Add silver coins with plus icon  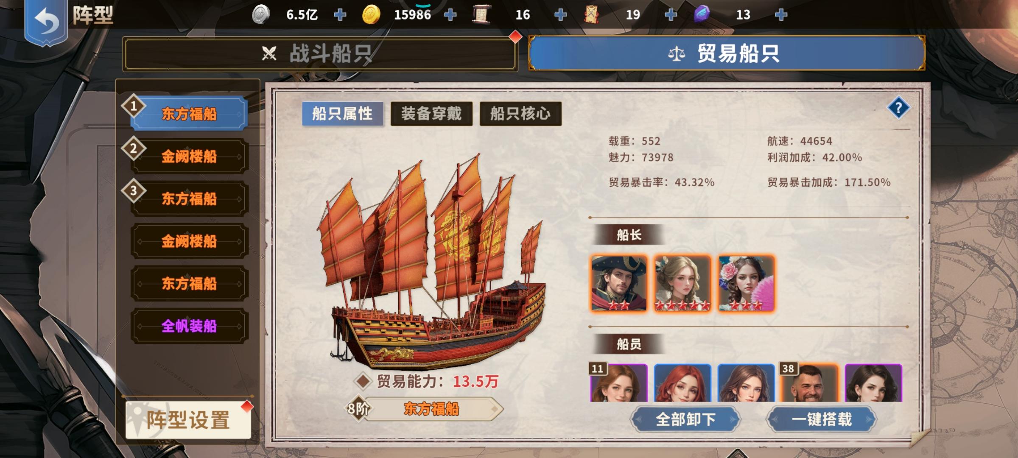coord(340,15)
